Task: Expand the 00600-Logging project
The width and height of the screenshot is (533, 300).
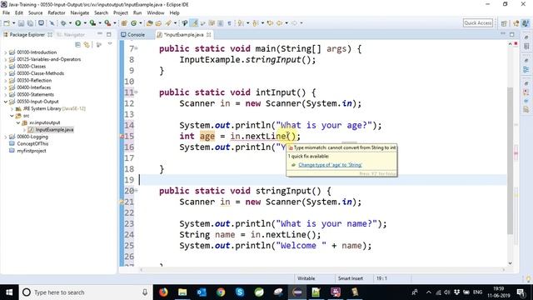Action: coord(6,137)
